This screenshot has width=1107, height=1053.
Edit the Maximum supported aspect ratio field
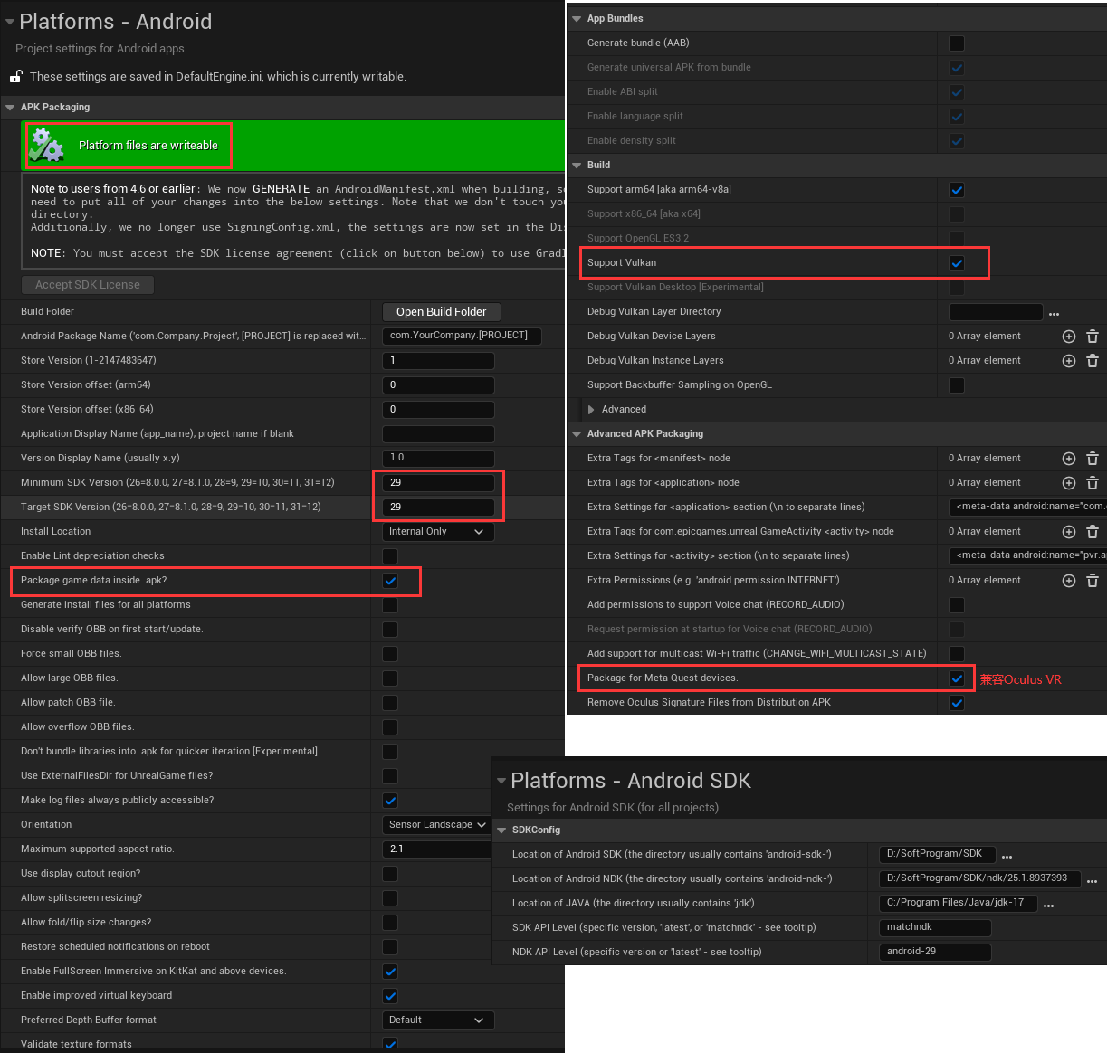(x=438, y=849)
